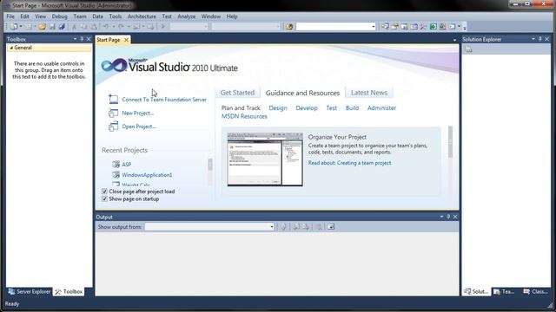The image size is (556, 312).
Task: Switch to the Class View tab at bottom right
Action: tap(536, 291)
